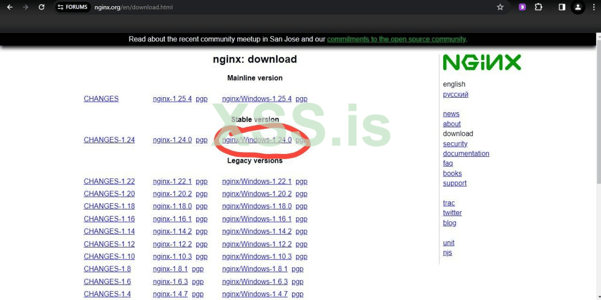This screenshot has width=601, height=300.
Task: Open CHANGES-1.10 link
Action: point(109,256)
